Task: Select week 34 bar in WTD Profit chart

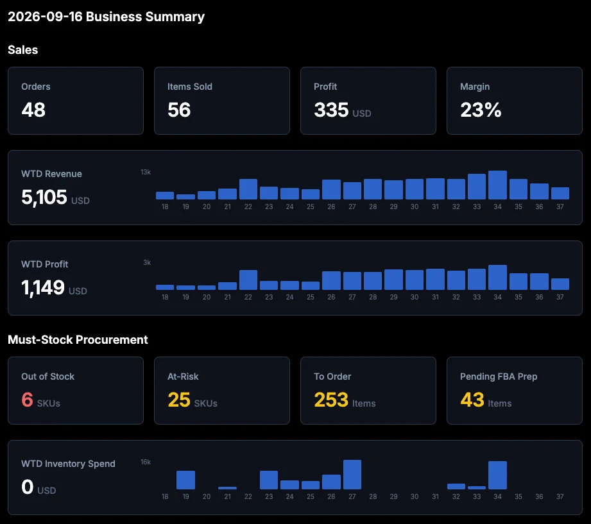Action: 497,277
